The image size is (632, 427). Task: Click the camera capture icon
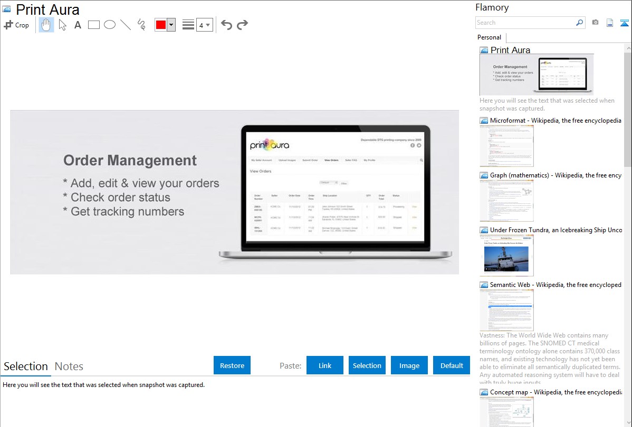[595, 23]
